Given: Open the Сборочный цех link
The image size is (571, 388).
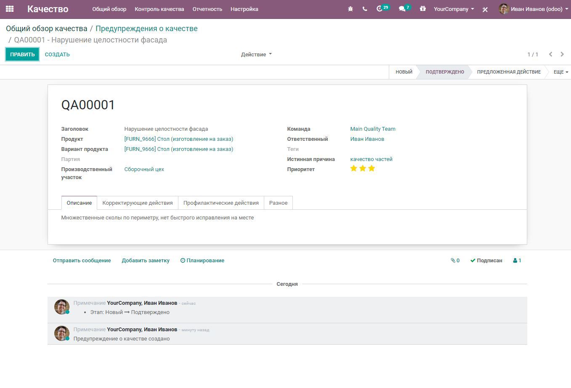Looking at the screenshot, I should click(x=144, y=169).
